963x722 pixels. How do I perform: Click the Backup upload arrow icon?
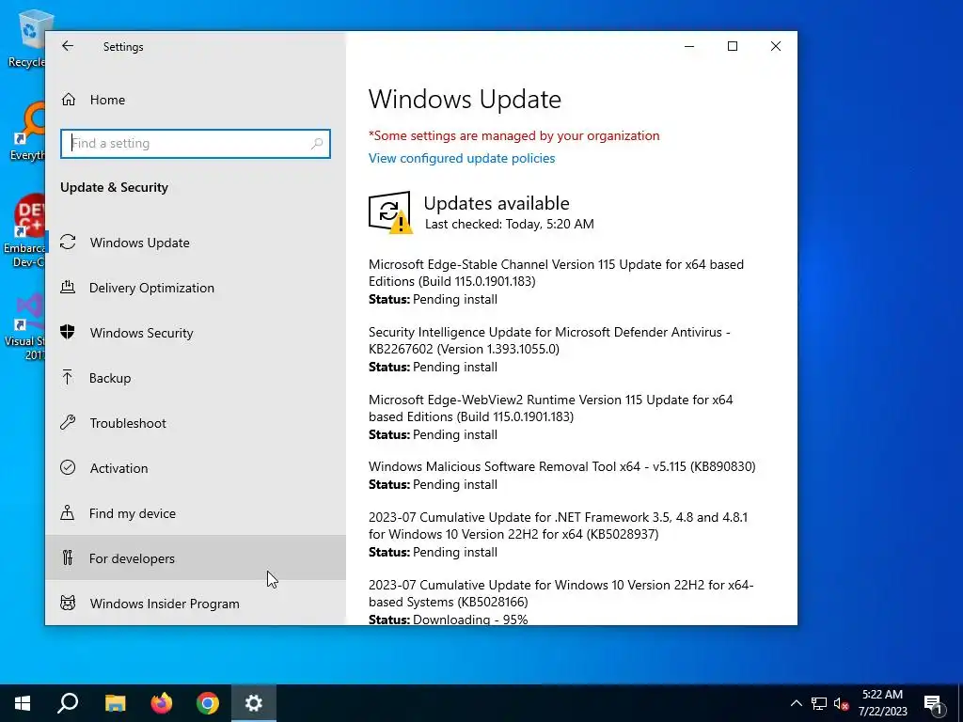click(68, 377)
